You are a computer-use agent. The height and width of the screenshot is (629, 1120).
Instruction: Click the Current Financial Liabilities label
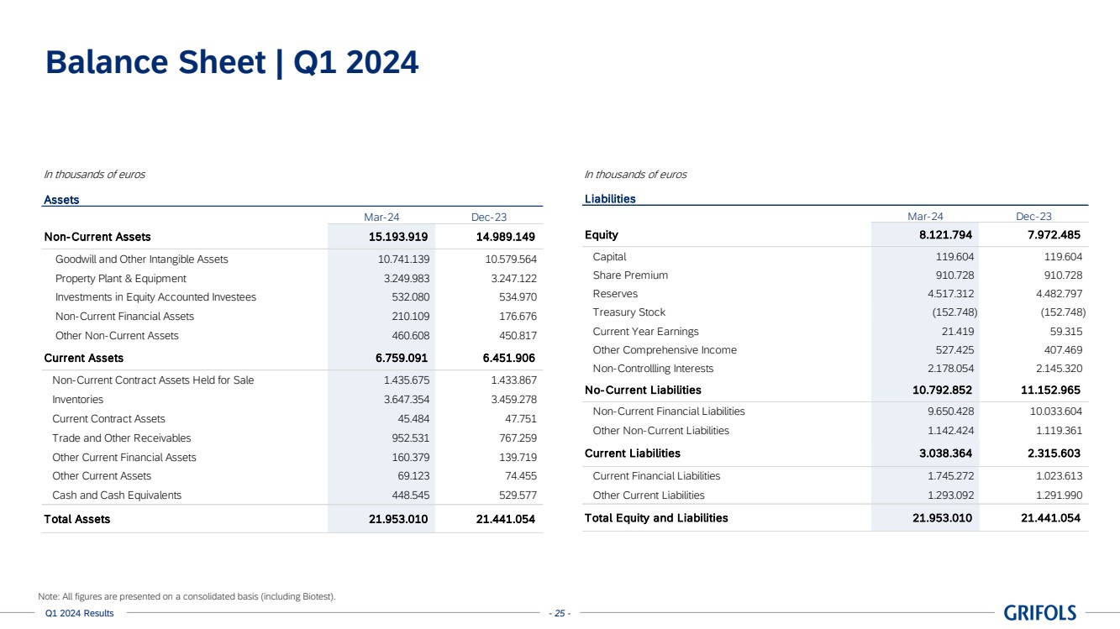click(x=656, y=476)
